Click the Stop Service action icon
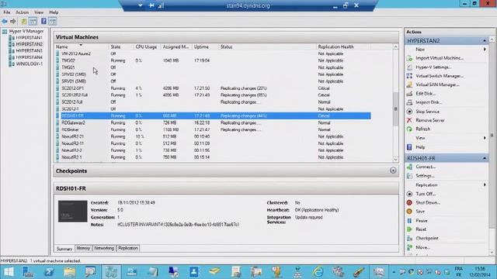 pos(409,112)
